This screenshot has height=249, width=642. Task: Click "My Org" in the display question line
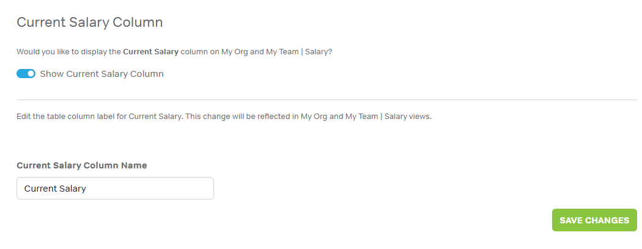click(234, 52)
